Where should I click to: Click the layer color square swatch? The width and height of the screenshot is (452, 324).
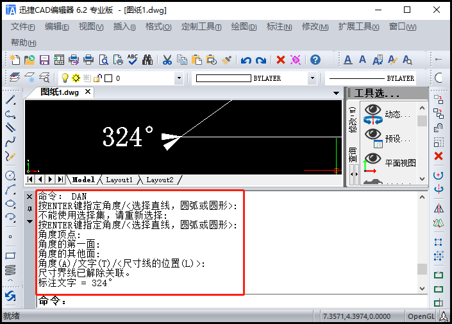(108, 78)
